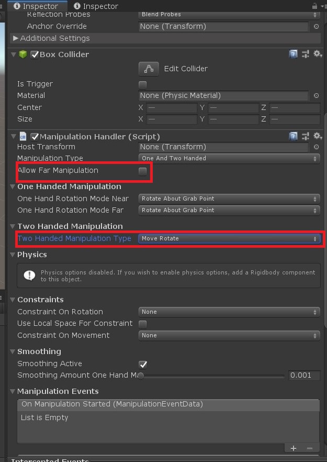
Task: Collapse the Two Handed Manipulation section
Action: 13,226
